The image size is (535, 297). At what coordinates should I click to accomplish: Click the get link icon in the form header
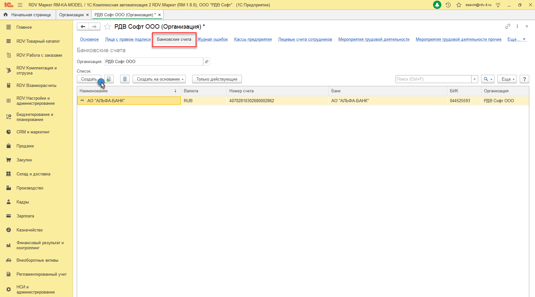[508, 26]
